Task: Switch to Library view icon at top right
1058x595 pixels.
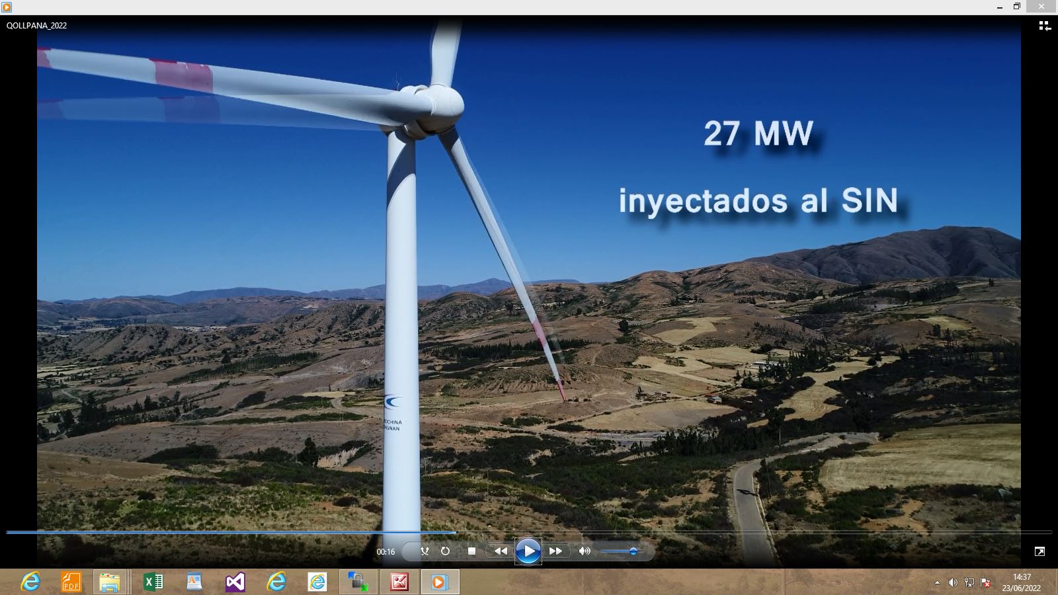Action: click(x=1045, y=26)
